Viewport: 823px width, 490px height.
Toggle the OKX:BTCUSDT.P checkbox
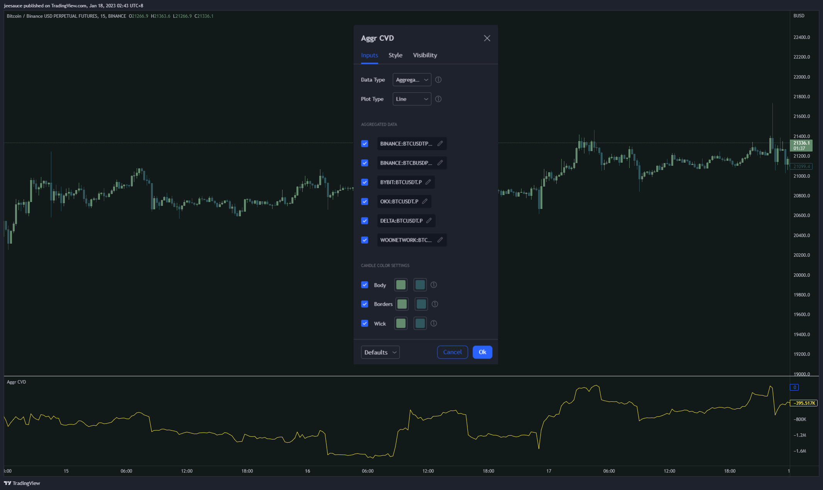[x=364, y=201]
